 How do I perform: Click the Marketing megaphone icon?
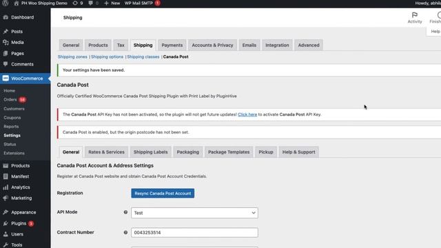point(6,198)
